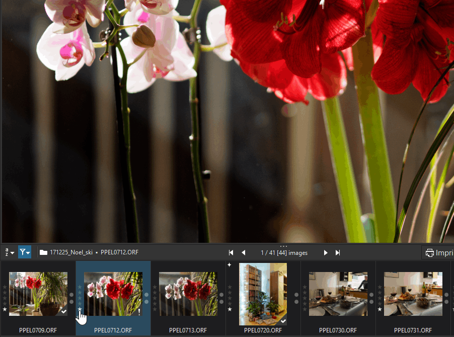Click the '1 / 41 [44] images' counter
Image resolution: width=454 pixels, height=337 pixels.
tap(284, 253)
